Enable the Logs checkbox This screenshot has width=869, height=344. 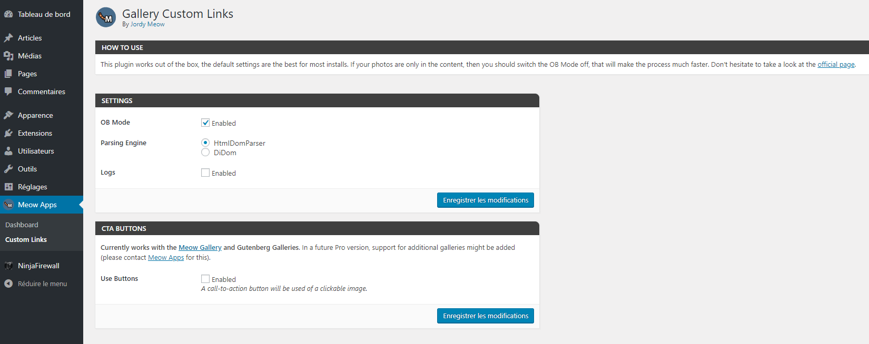click(x=205, y=173)
